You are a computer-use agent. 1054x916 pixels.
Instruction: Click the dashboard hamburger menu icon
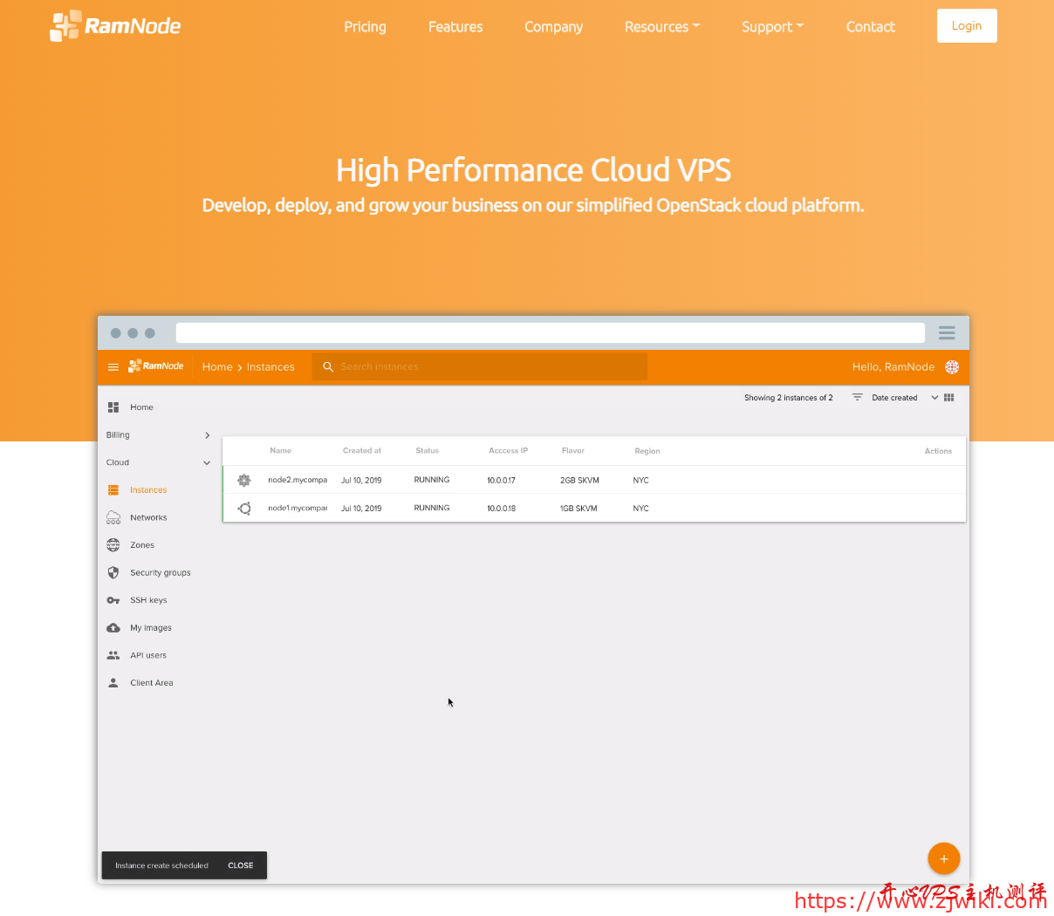pos(113,367)
